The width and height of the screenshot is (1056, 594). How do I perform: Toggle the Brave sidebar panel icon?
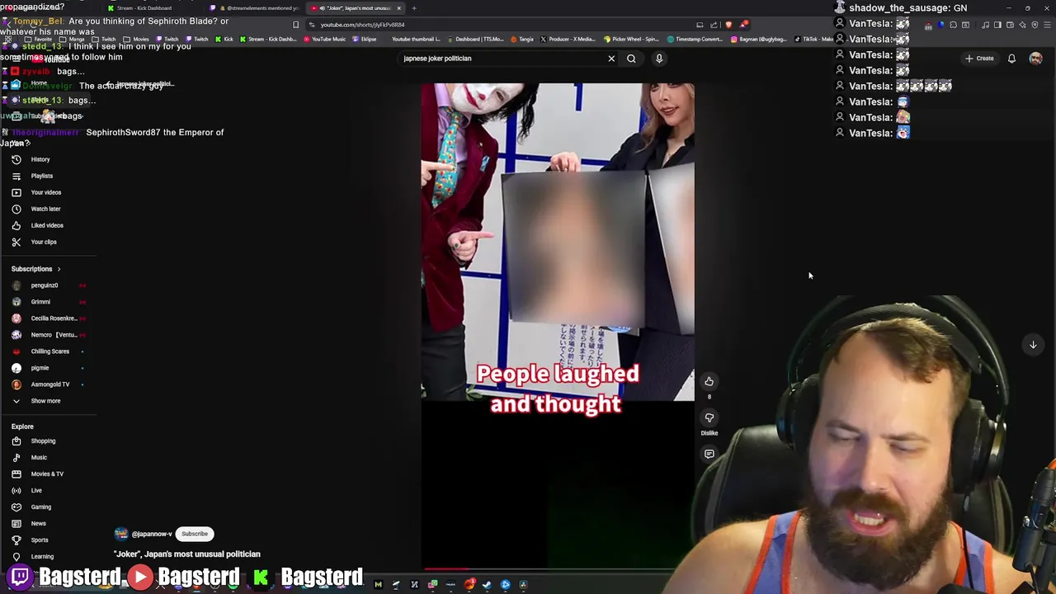[x=997, y=25]
